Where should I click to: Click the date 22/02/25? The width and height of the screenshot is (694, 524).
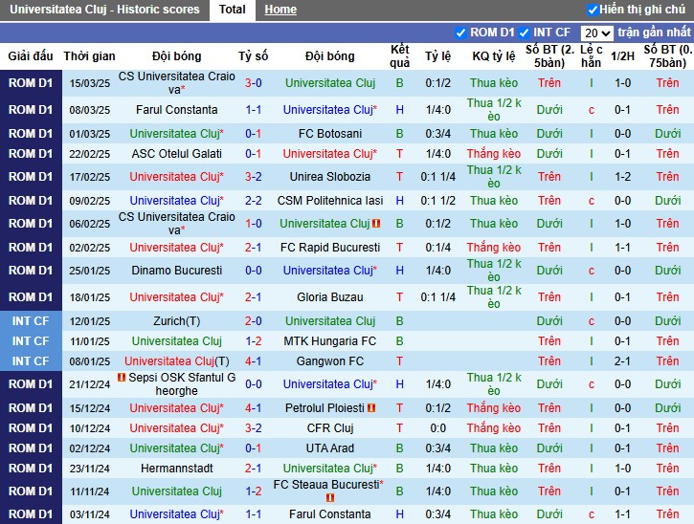(x=89, y=154)
